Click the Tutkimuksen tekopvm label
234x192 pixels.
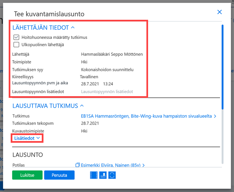(33, 123)
